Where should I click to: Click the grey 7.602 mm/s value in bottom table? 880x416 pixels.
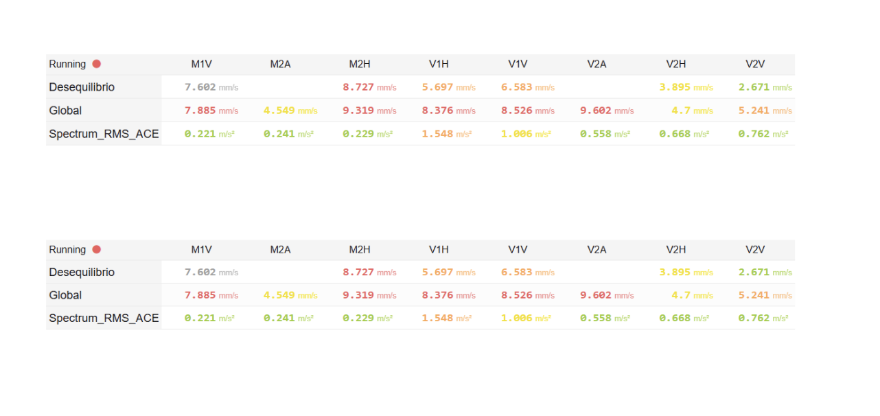[x=211, y=272]
